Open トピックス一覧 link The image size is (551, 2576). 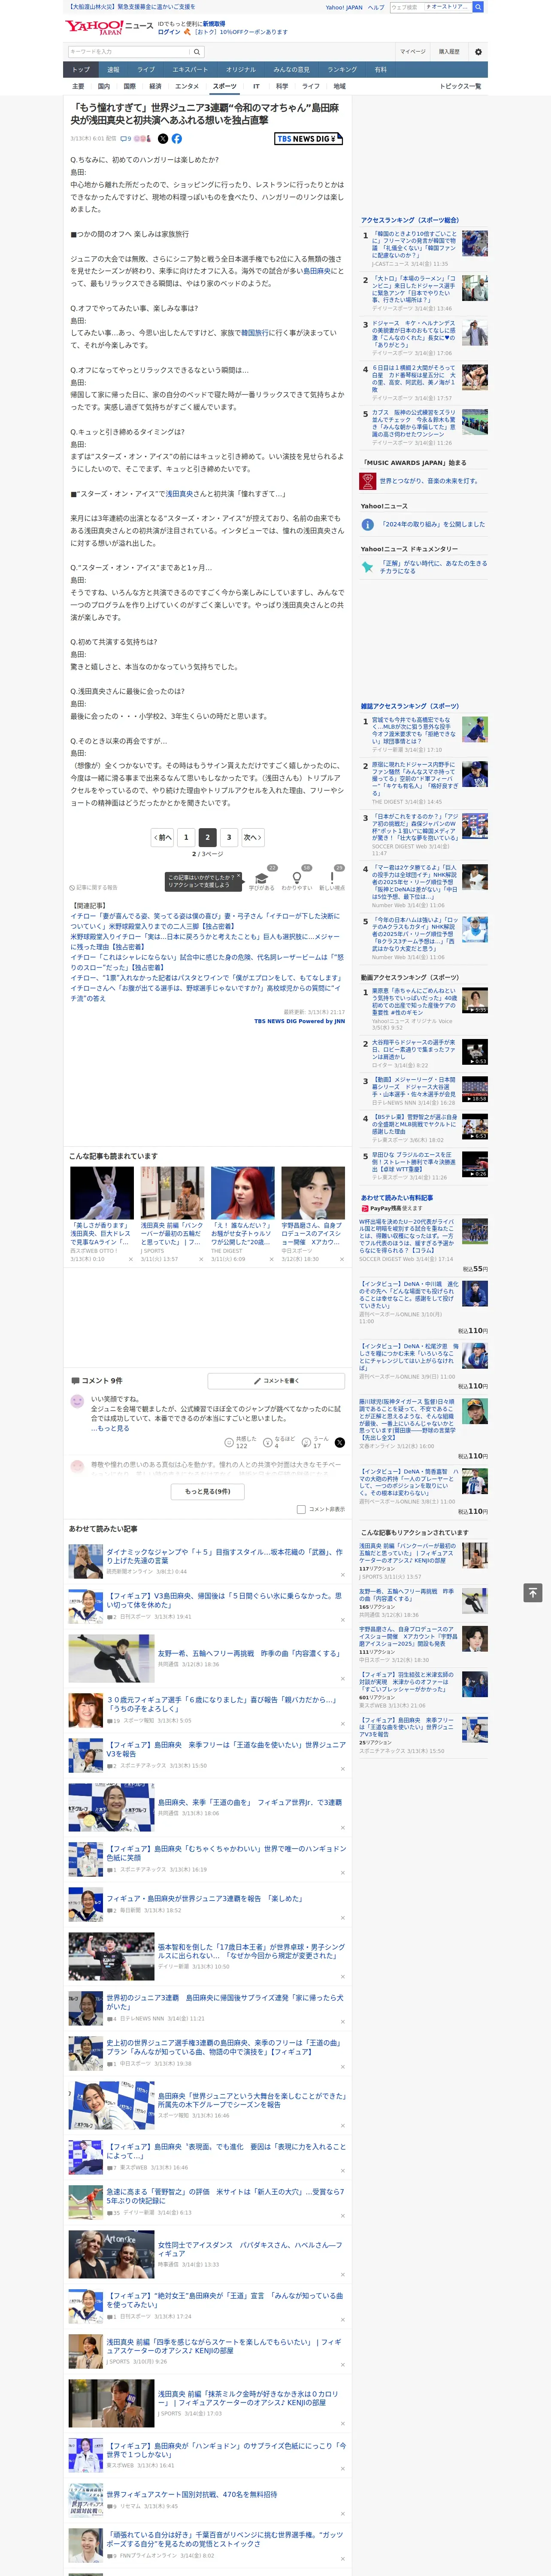[x=460, y=86]
